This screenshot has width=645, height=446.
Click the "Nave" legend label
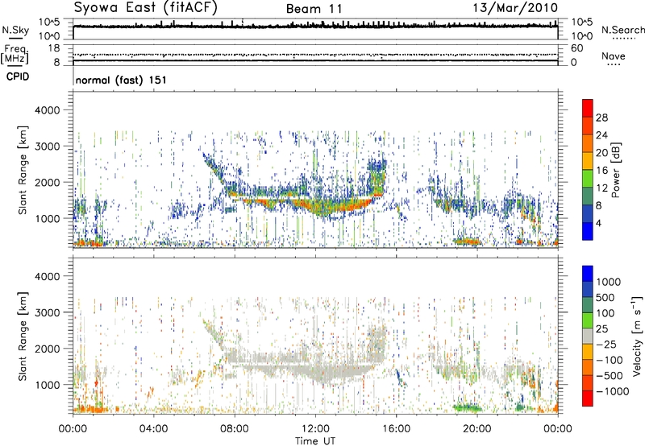pyautogui.click(x=614, y=56)
